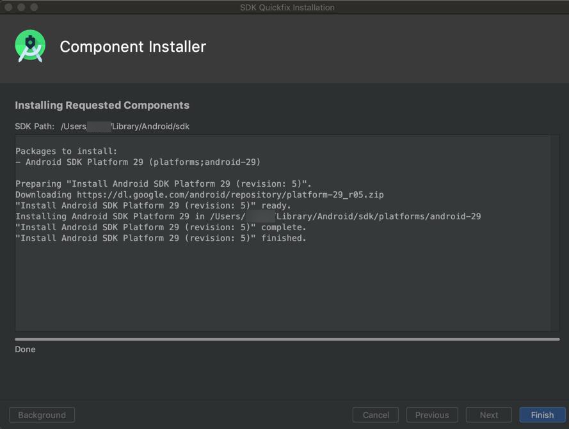Click the 'Component Installer' heading
569x429 pixels.
(133, 47)
